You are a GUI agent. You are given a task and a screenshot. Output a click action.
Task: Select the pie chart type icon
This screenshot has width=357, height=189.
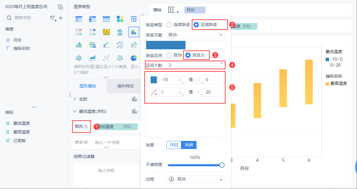(134, 58)
